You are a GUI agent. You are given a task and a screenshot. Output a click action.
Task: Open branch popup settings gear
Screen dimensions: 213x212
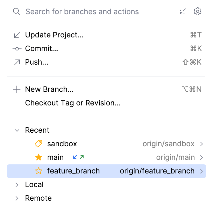(x=197, y=12)
